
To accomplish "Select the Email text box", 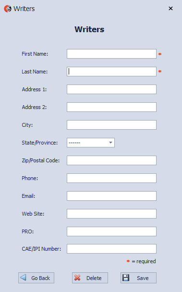I will 111,196.
